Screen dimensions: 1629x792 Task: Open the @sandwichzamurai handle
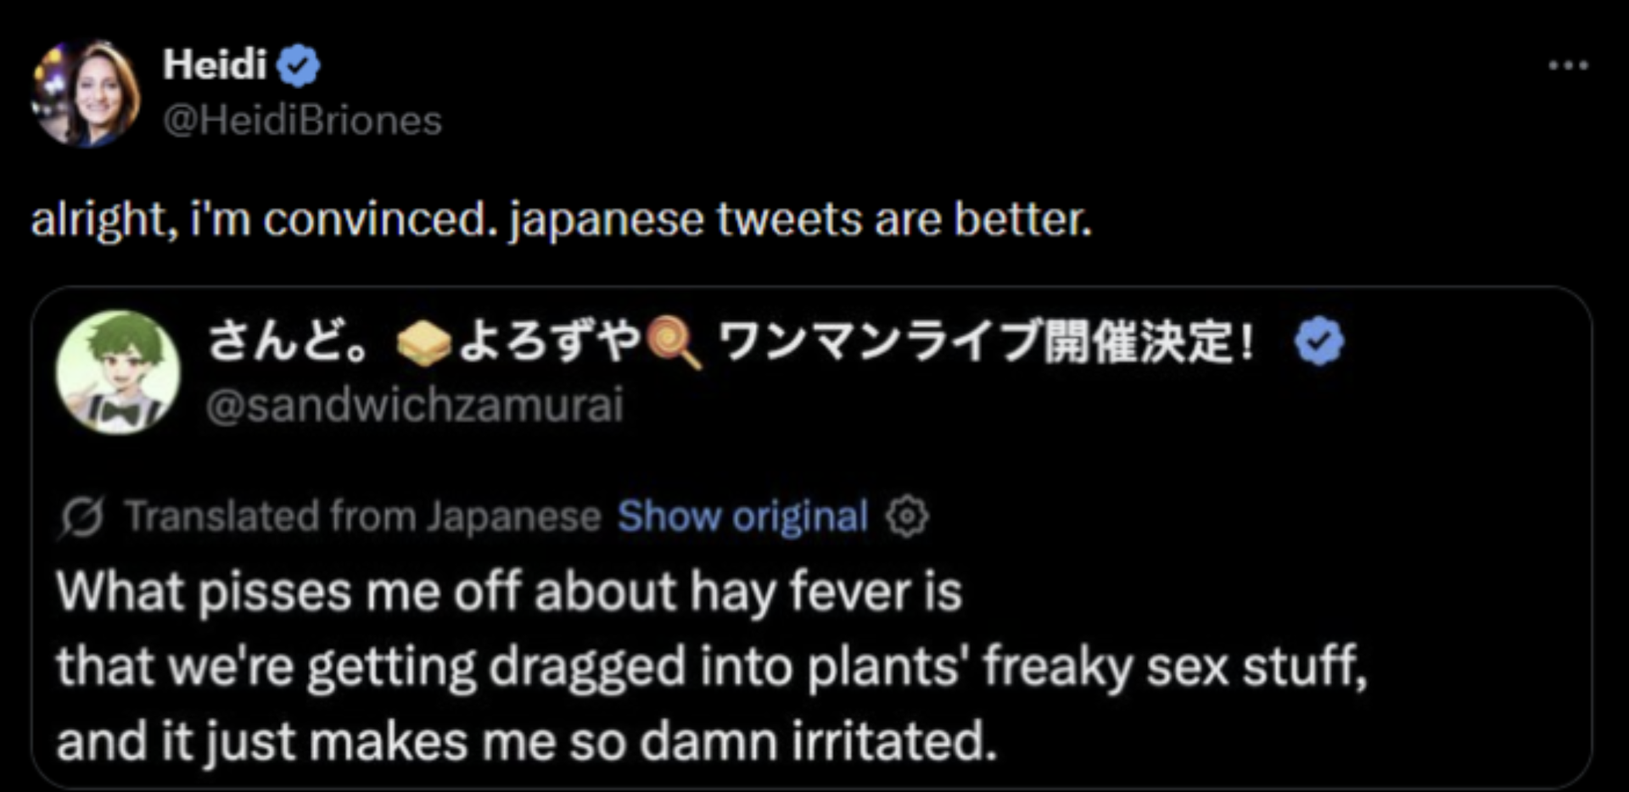tap(415, 404)
